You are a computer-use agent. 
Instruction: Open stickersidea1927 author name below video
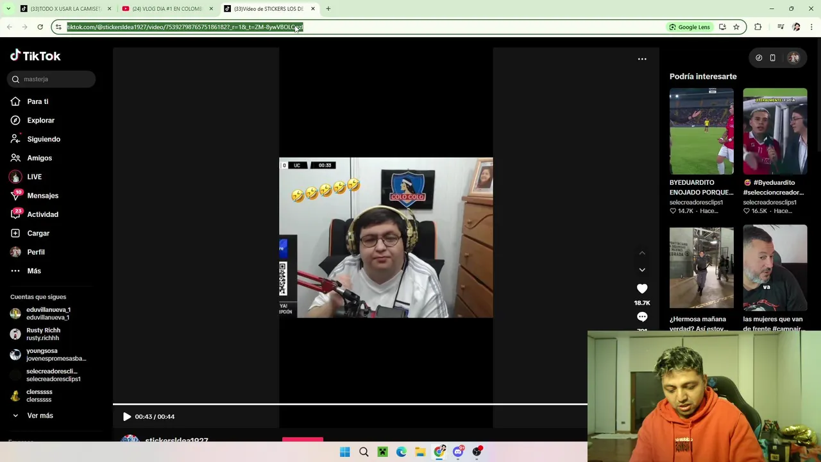point(176,440)
